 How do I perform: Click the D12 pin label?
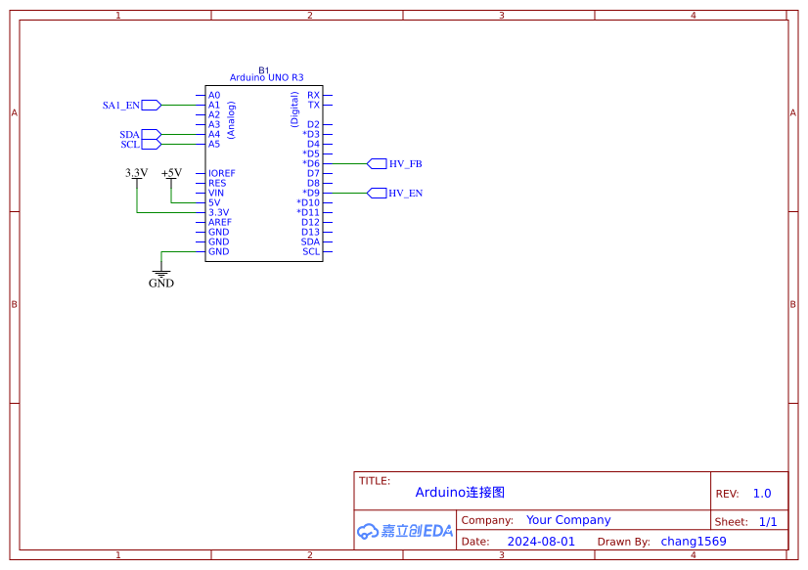311,223
